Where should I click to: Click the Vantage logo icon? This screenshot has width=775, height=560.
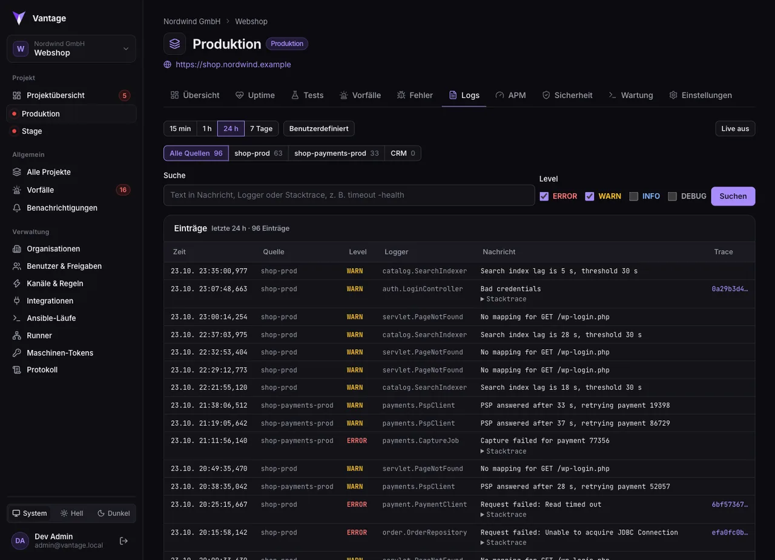19,18
